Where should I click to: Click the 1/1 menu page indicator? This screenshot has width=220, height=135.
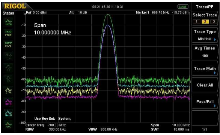click(x=205, y=129)
